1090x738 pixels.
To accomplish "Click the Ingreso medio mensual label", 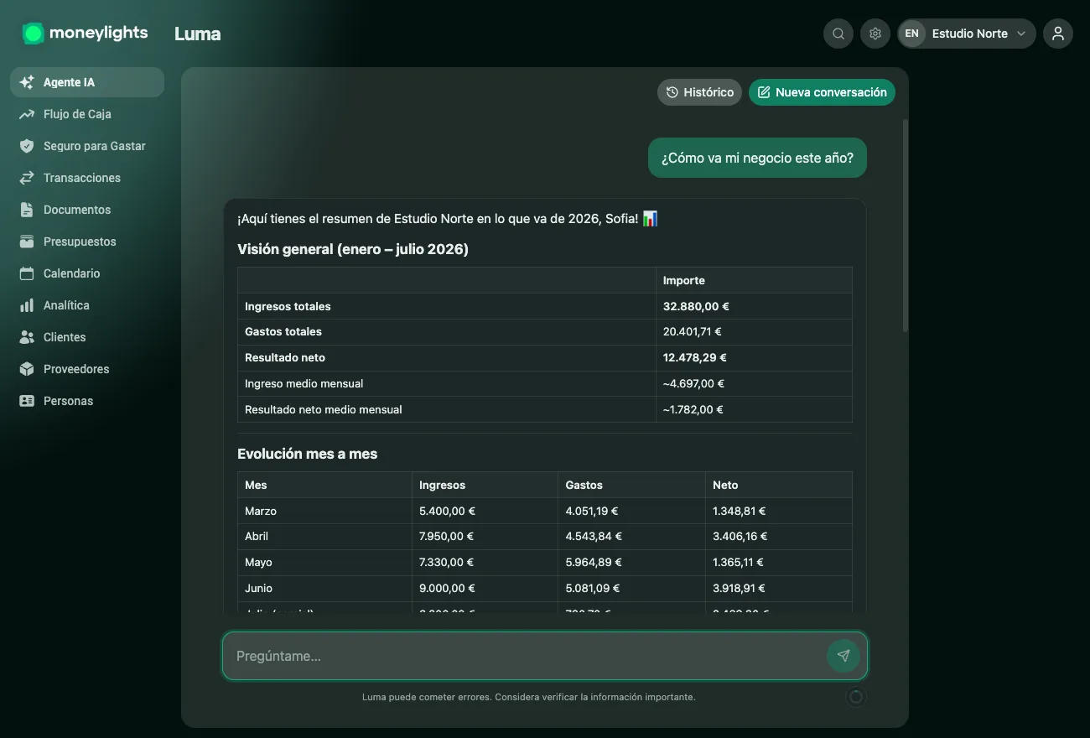I will [x=304, y=383].
